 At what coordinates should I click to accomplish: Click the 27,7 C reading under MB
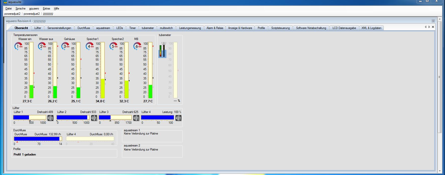pos(148,101)
